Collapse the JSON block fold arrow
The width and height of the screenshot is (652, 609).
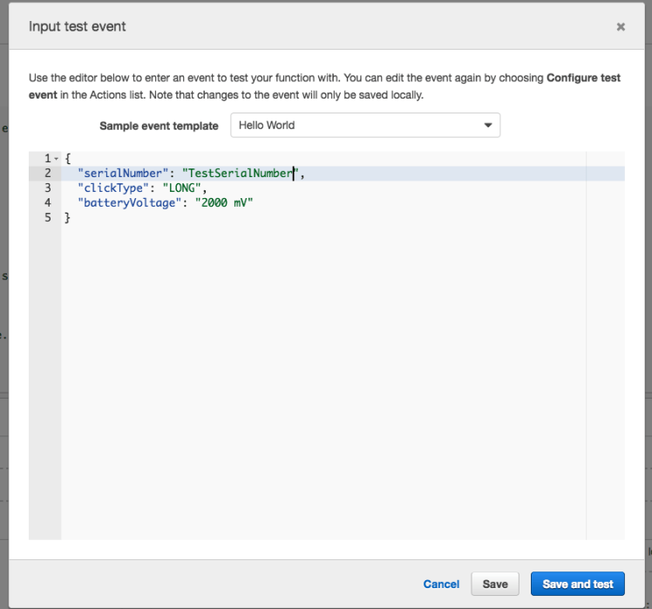56,159
